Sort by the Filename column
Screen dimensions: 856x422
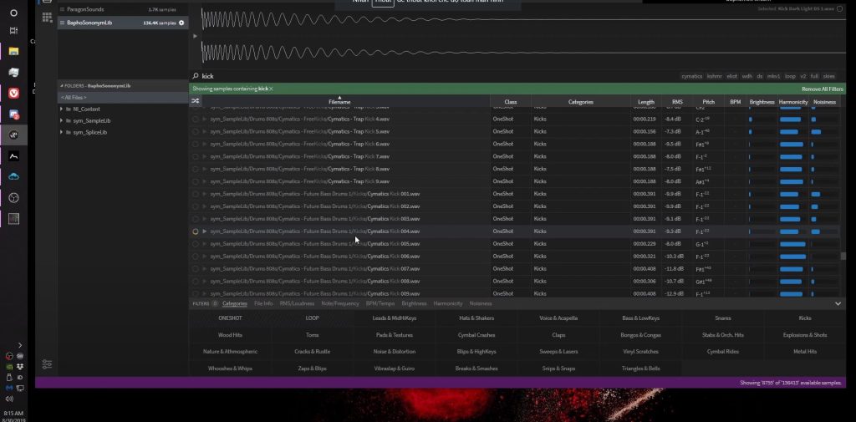click(339, 102)
